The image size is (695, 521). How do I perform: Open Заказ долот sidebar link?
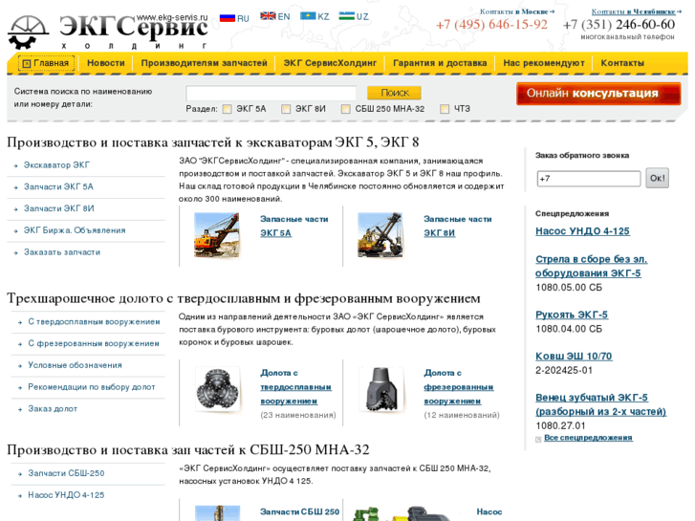click(x=53, y=408)
